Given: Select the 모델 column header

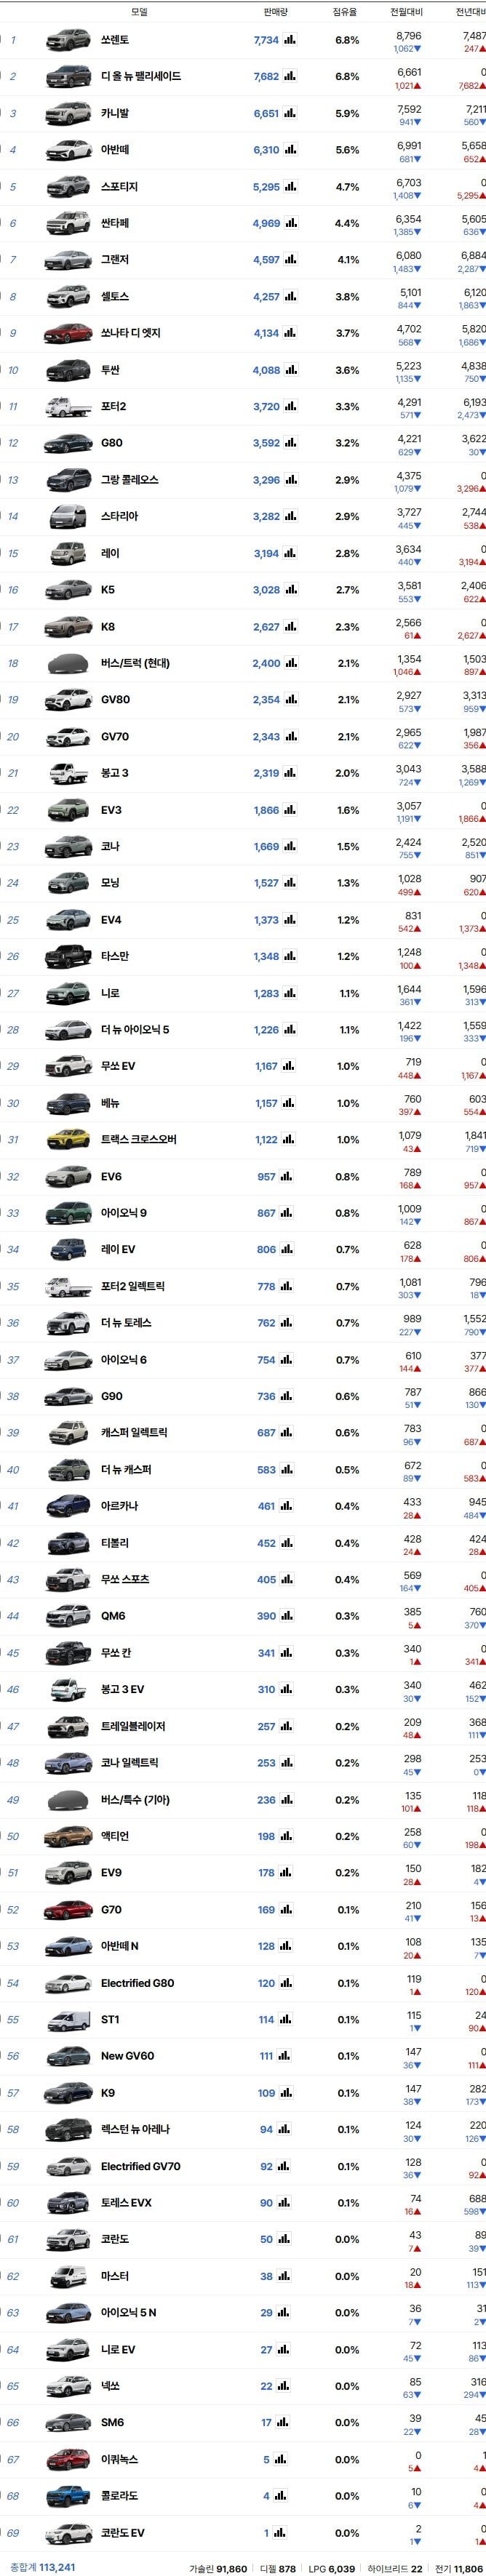Looking at the screenshot, I should tap(139, 12).
